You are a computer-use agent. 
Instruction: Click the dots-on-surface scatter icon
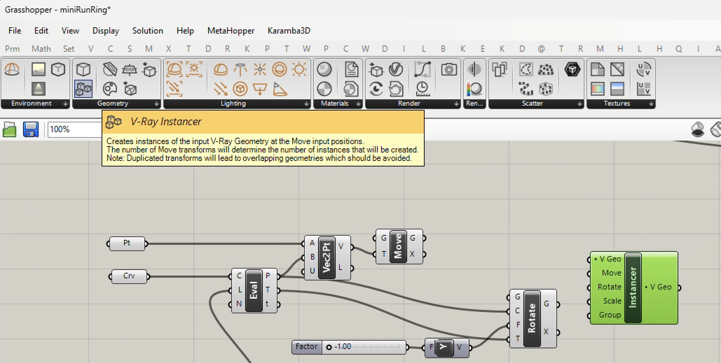pyautogui.click(x=545, y=69)
